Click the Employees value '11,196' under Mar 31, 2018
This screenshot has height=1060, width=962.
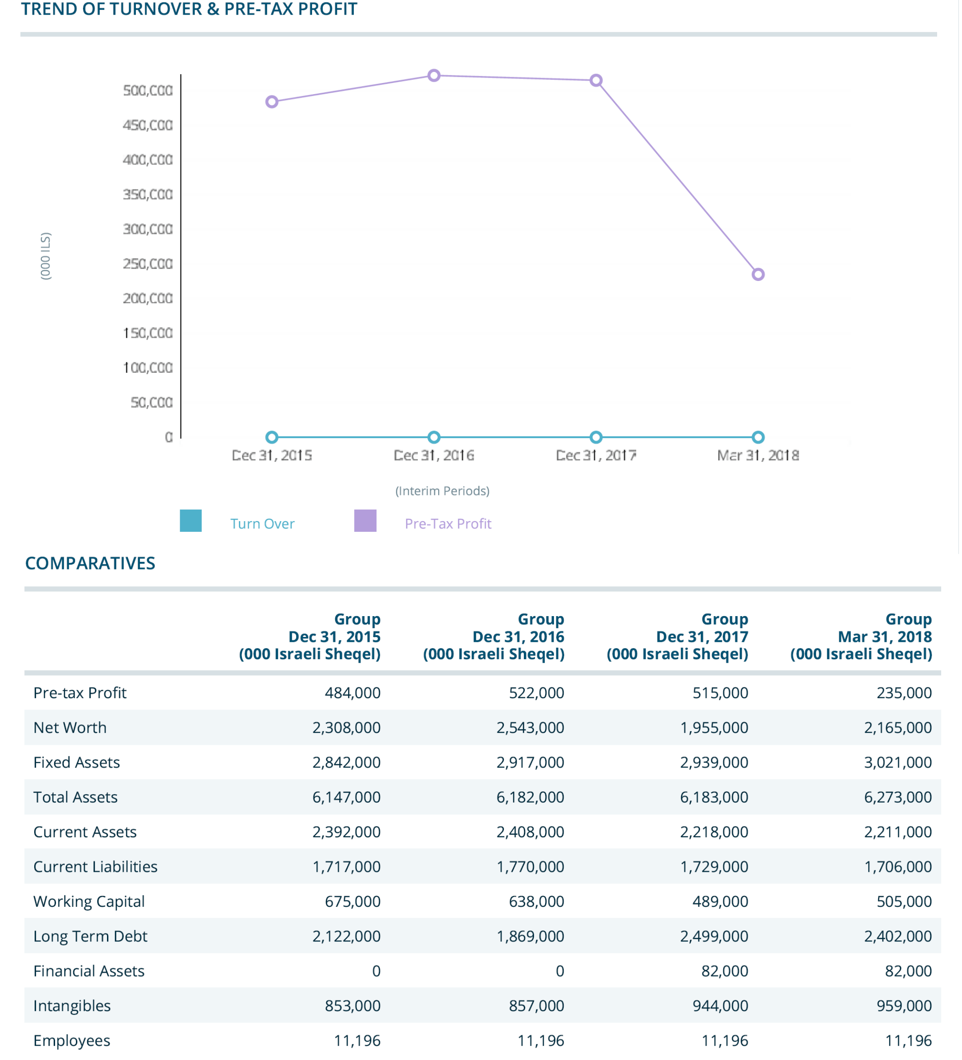click(x=909, y=1041)
